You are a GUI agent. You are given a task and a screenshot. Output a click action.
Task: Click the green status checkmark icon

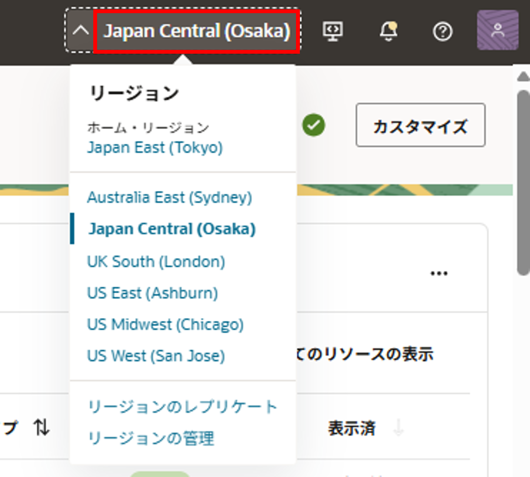point(314,125)
